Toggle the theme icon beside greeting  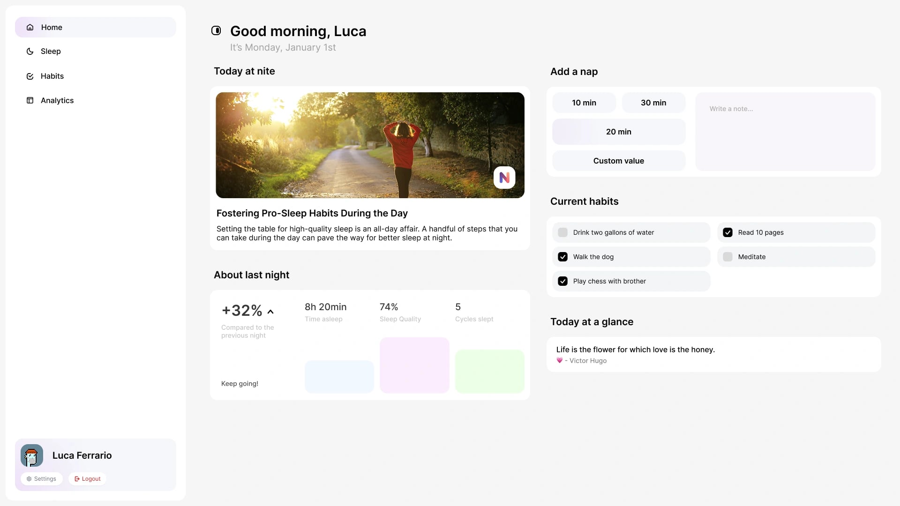(216, 30)
